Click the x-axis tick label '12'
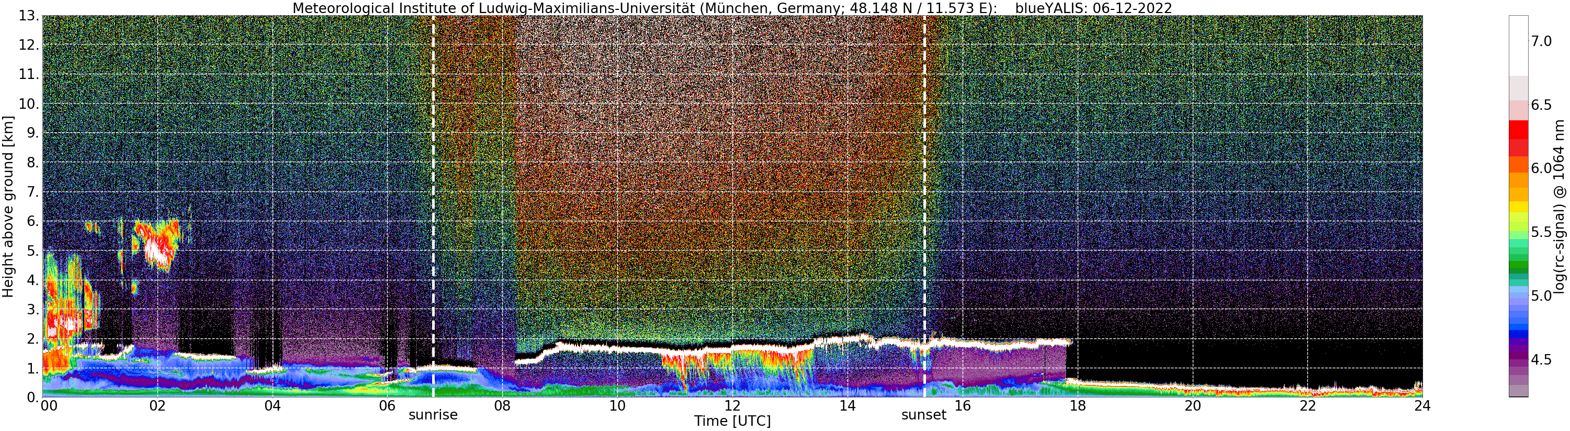1570x431 pixels. pos(732,405)
